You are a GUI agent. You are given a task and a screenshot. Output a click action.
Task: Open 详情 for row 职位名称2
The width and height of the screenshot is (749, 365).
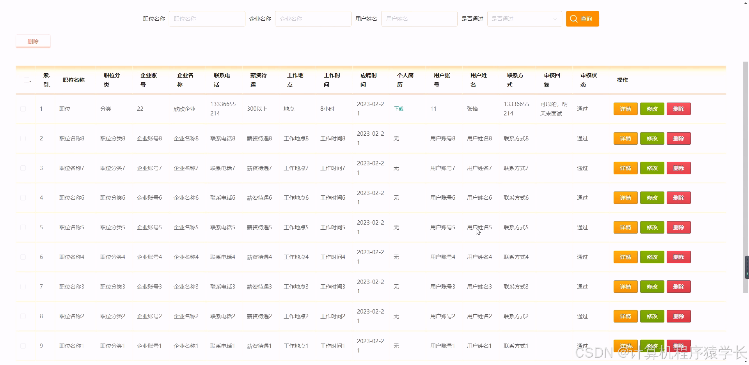(x=625, y=316)
